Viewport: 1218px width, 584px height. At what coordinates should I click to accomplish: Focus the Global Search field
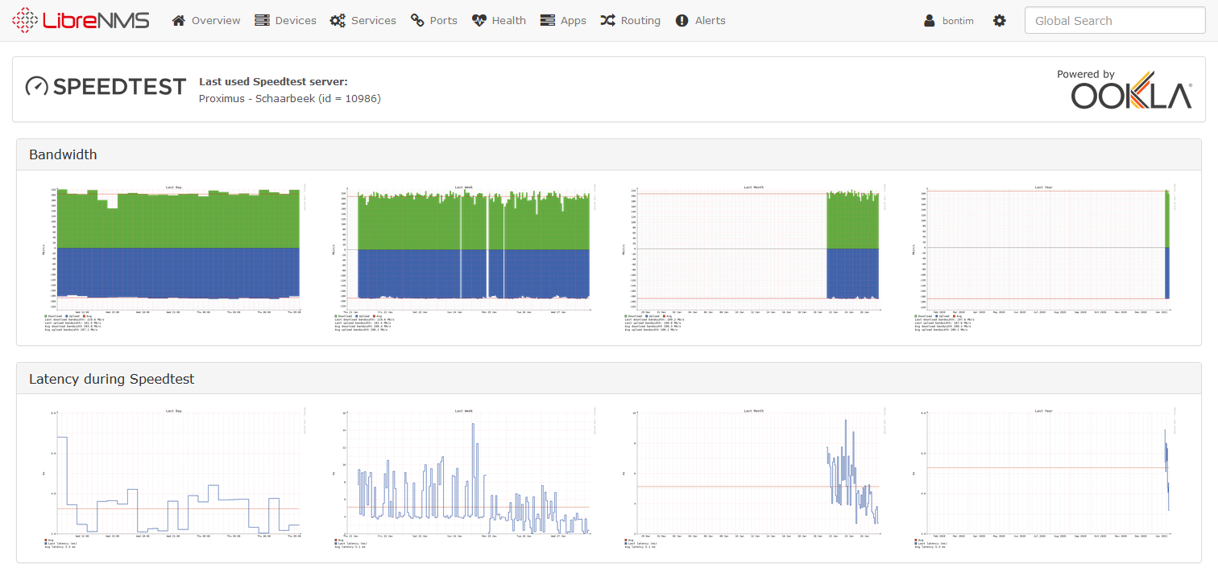1114,21
